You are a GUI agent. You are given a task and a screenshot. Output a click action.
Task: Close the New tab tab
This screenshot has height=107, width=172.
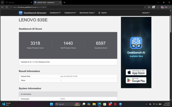[32, 2]
